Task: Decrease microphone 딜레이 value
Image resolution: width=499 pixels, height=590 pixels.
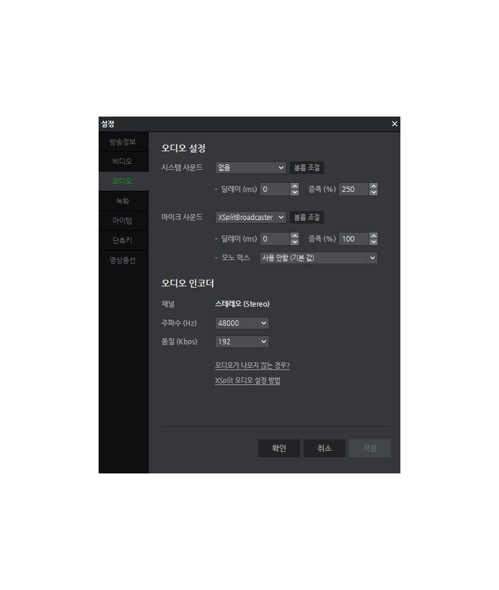Action: (295, 242)
